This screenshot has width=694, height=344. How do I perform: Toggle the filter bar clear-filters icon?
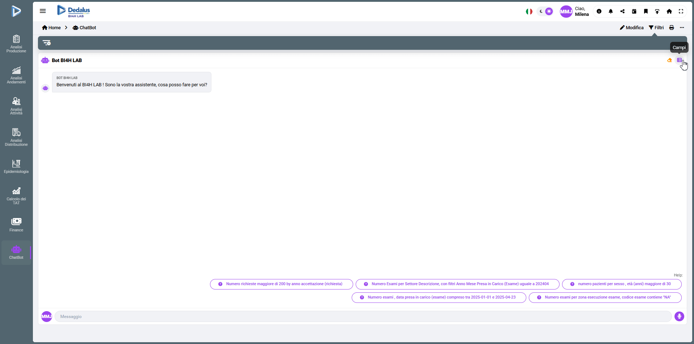(x=47, y=43)
